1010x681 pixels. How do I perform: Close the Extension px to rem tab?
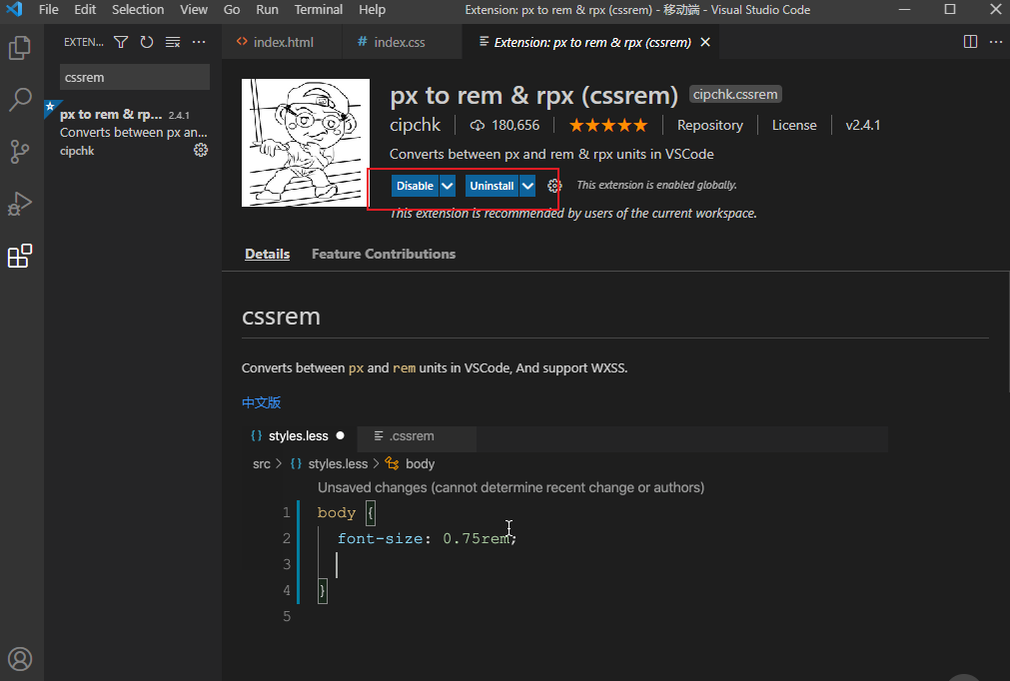pos(705,42)
